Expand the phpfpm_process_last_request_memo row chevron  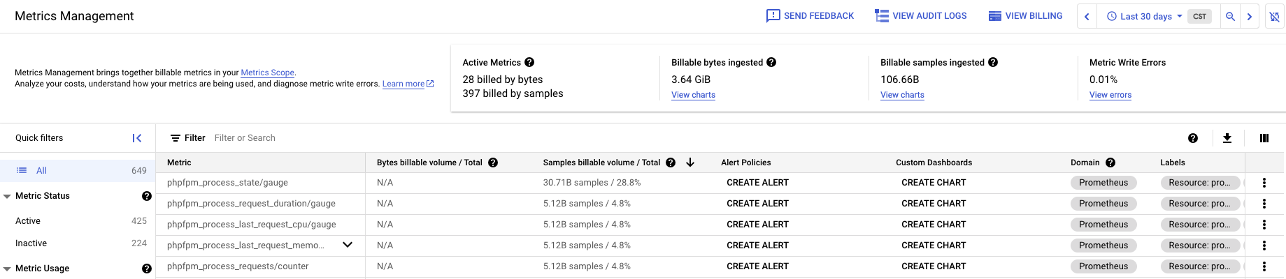click(348, 245)
